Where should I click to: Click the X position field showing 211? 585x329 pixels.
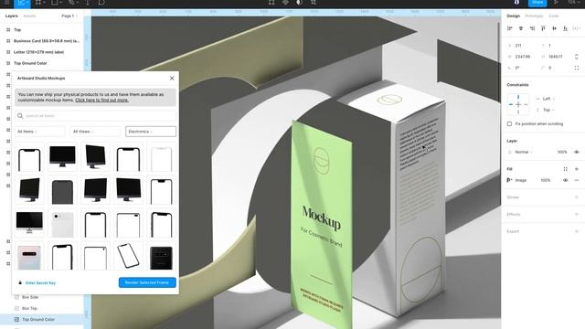[518, 46]
